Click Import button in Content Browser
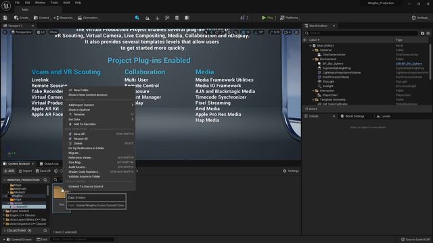The width and height of the screenshot is (433, 243). tap(26, 171)
